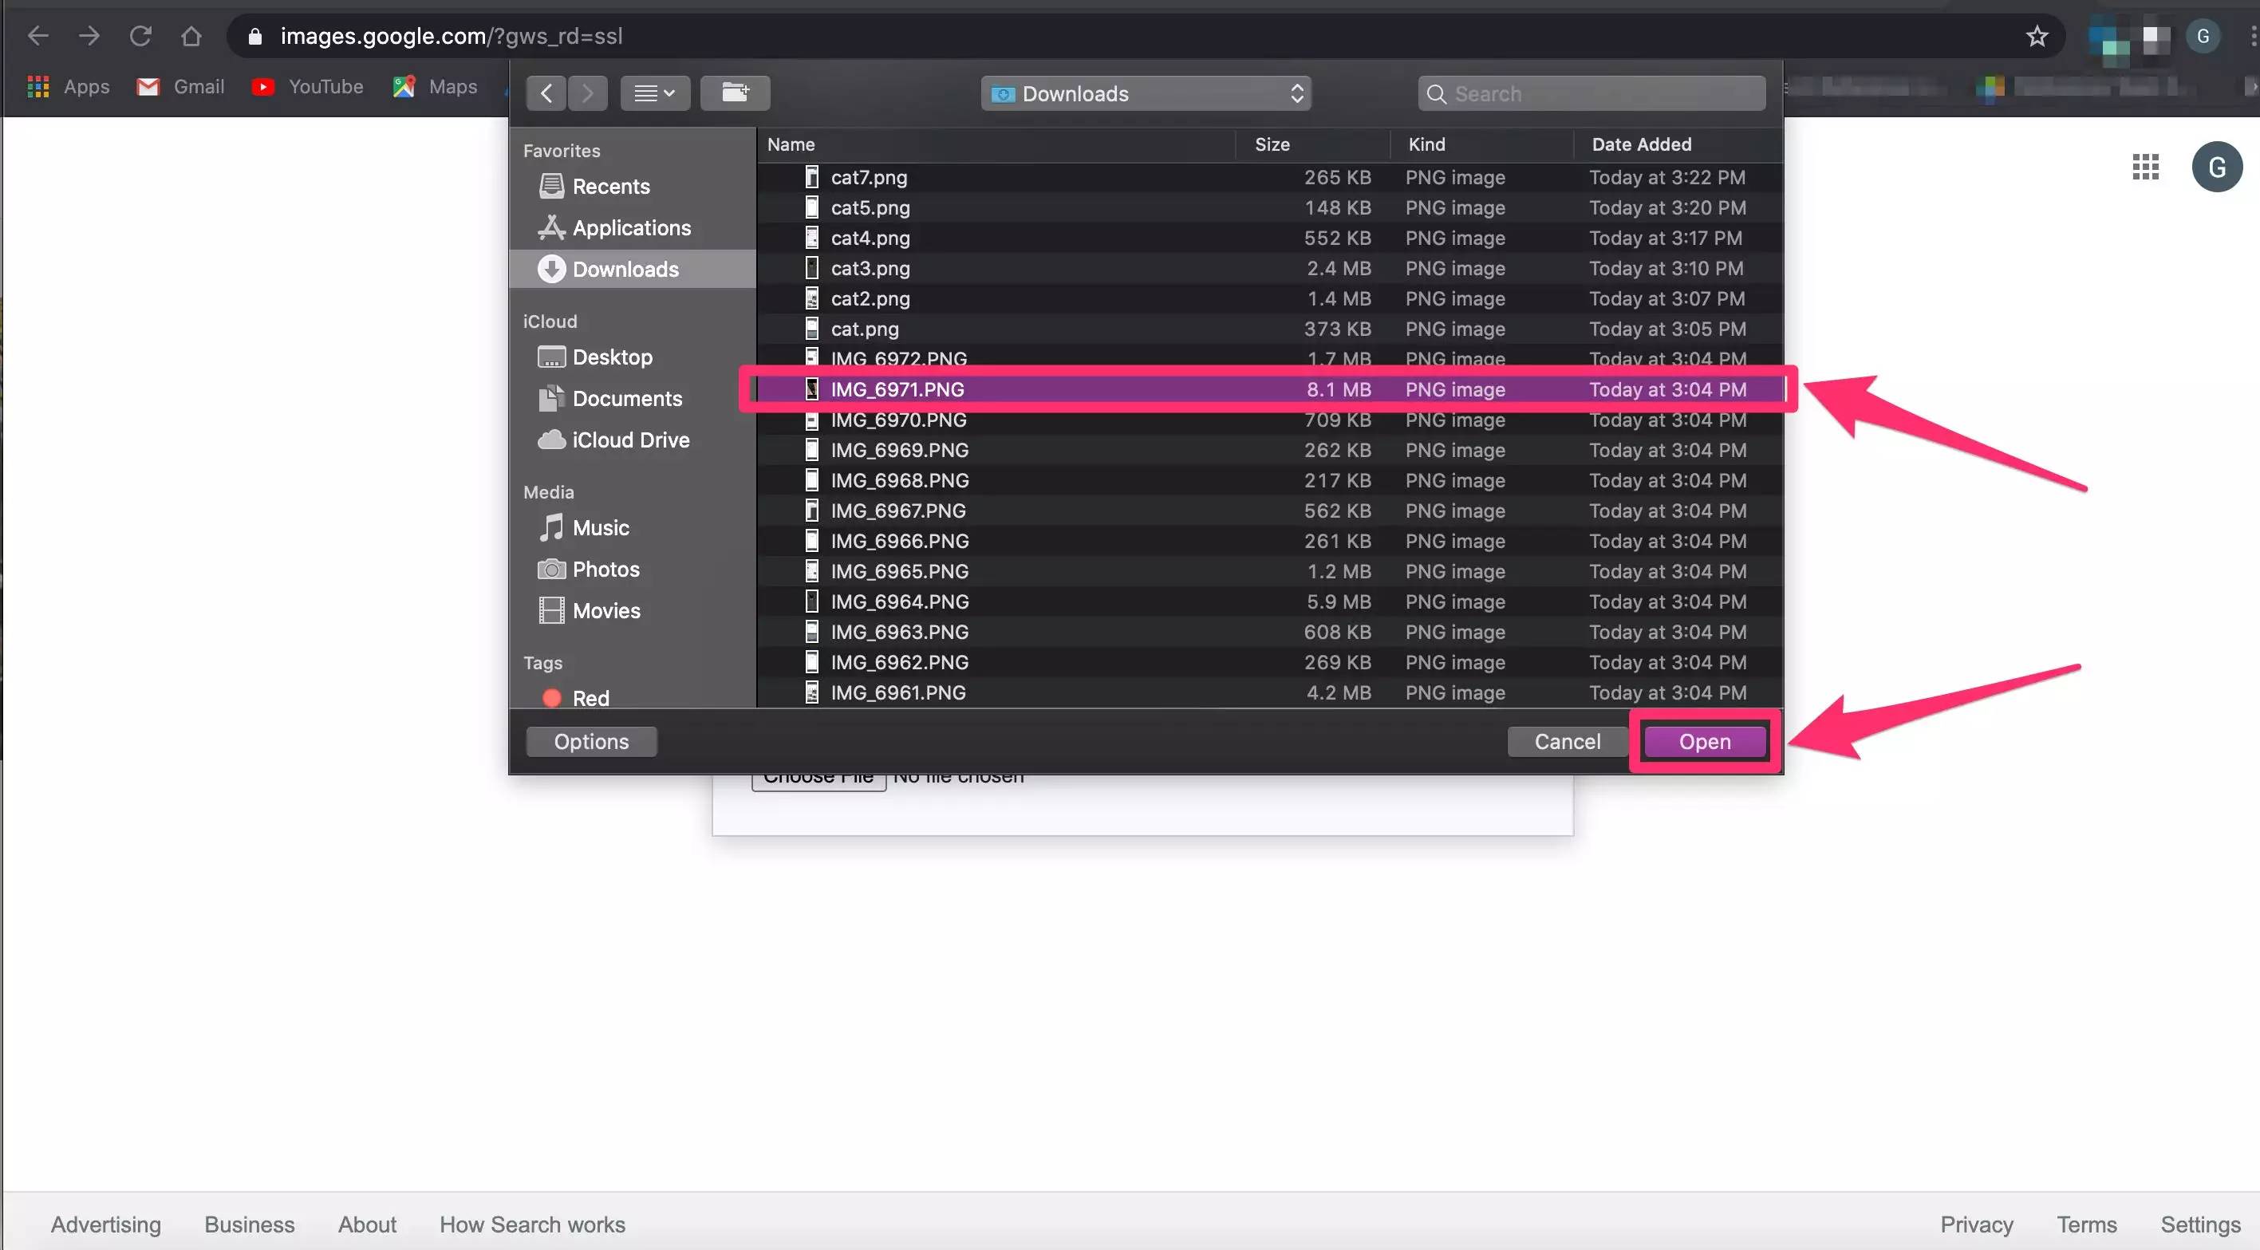Open the YouTube bookmark
Image resolution: width=2260 pixels, height=1250 pixels.
[307, 87]
